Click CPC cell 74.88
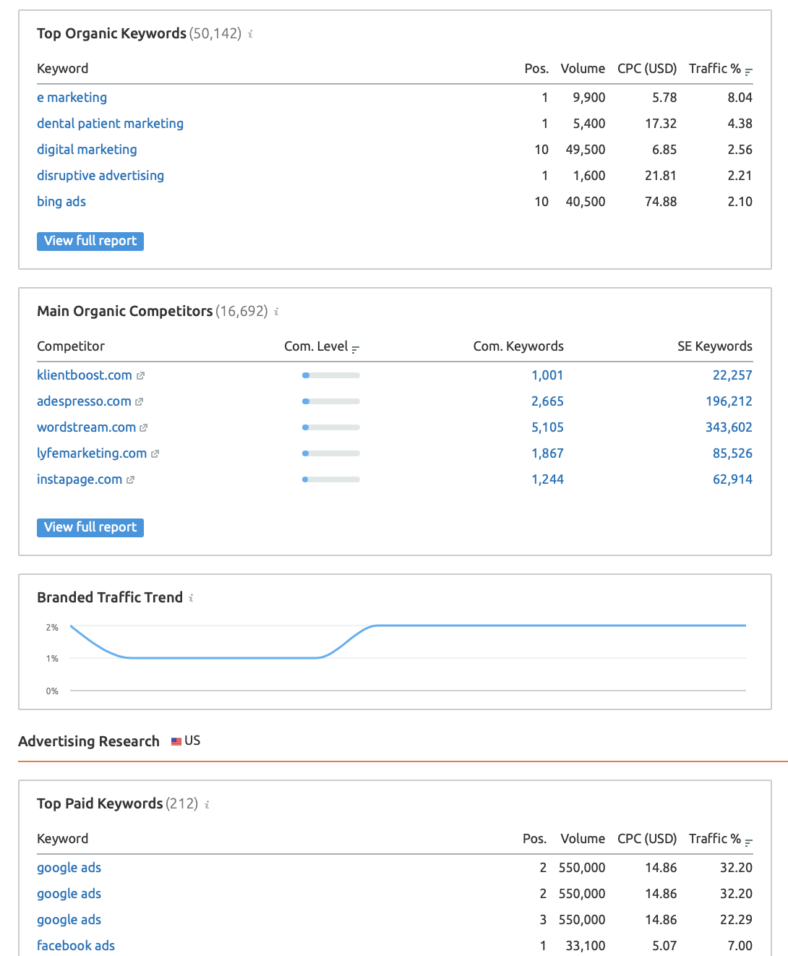The width and height of the screenshot is (788, 956). click(x=661, y=202)
